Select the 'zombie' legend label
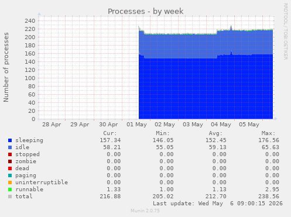Viewport: 291px width, 217px height. [x=26, y=161]
